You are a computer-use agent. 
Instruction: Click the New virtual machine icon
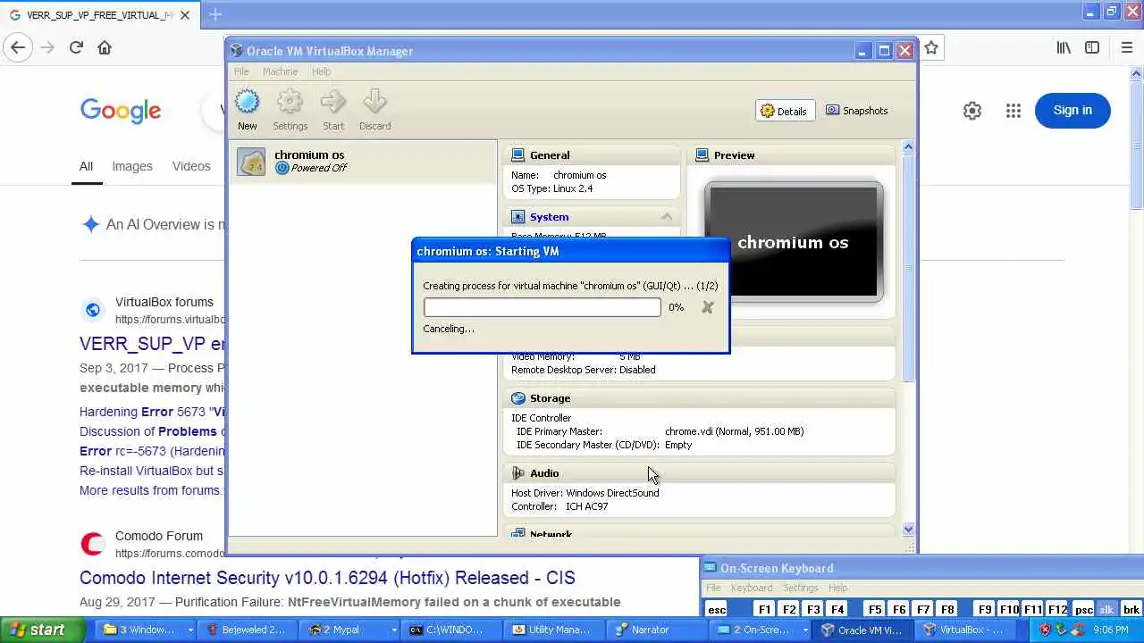click(x=247, y=101)
